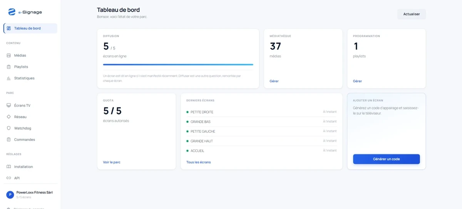Click the dashboard grid icon beside Tableau de bord
Viewport: 462px width, 209px height.
[9, 28]
